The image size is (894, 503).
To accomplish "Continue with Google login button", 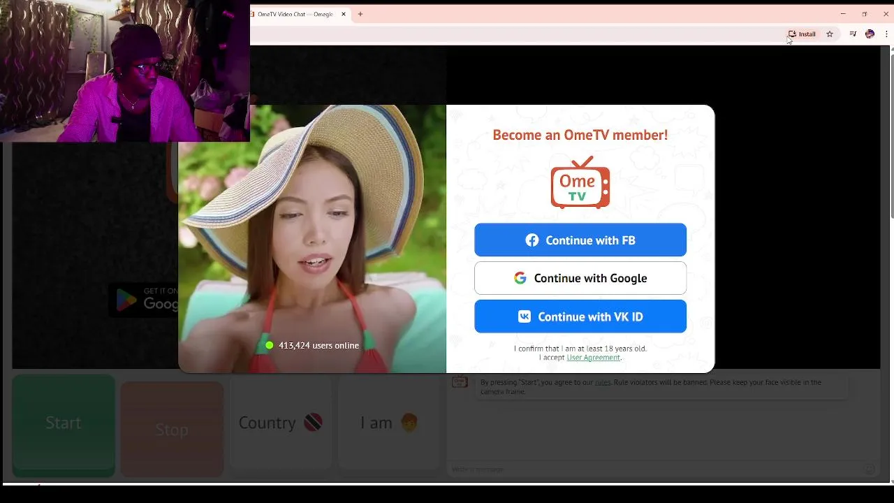I will point(580,278).
